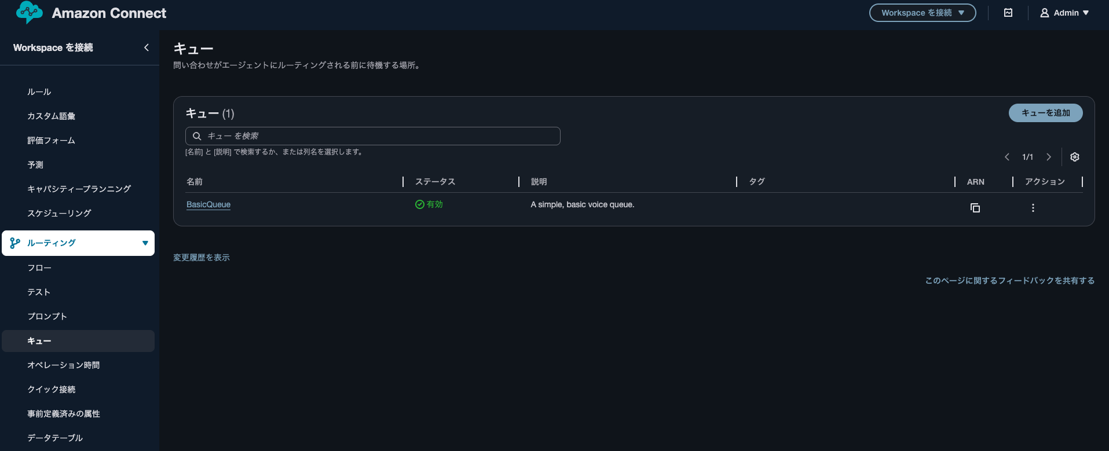Open スケジューリング in the sidebar

click(60, 213)
